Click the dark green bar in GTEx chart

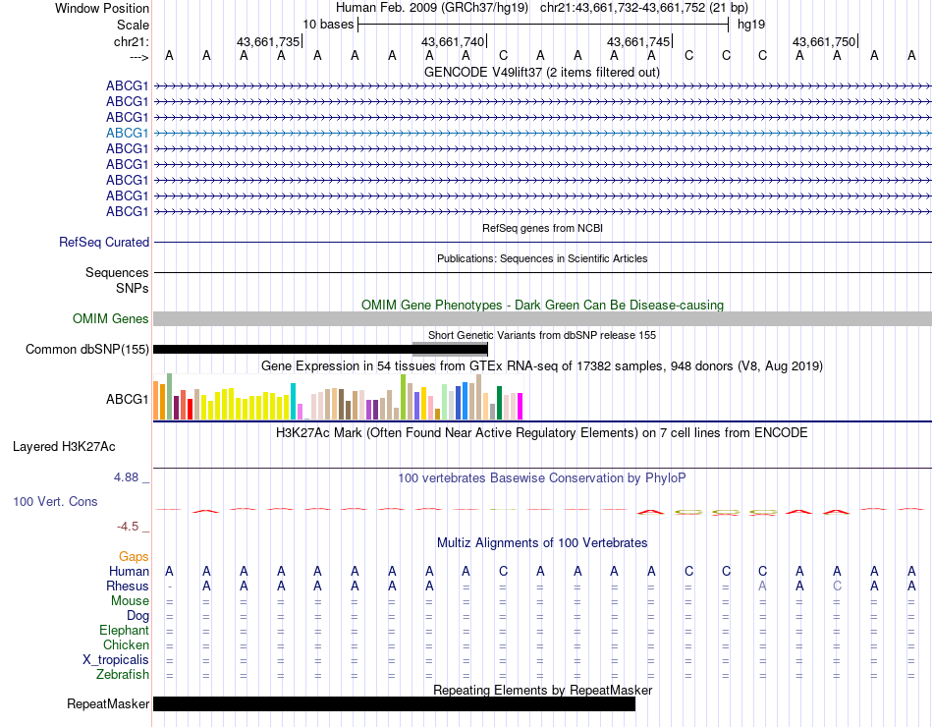pyautogui.click(x=499, y=403)
